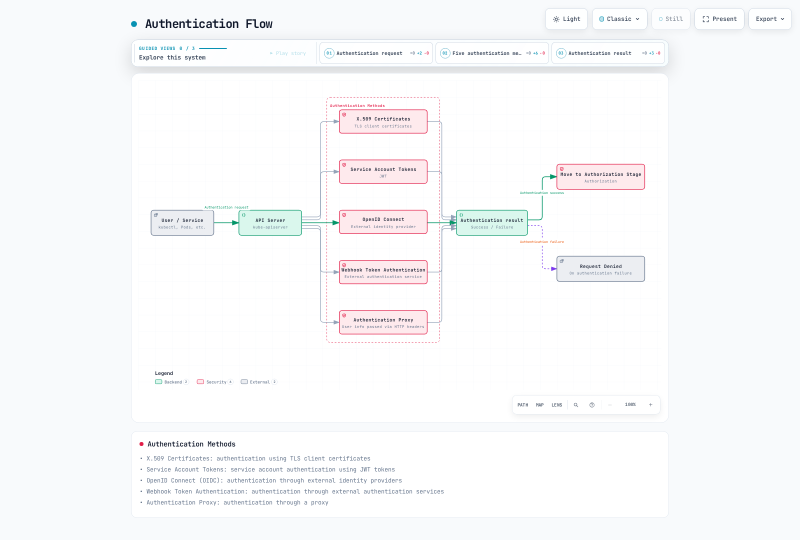Screen dimensions: 800x540
Task: Click external icon on User / Service node
Action: tap(155, 215)
